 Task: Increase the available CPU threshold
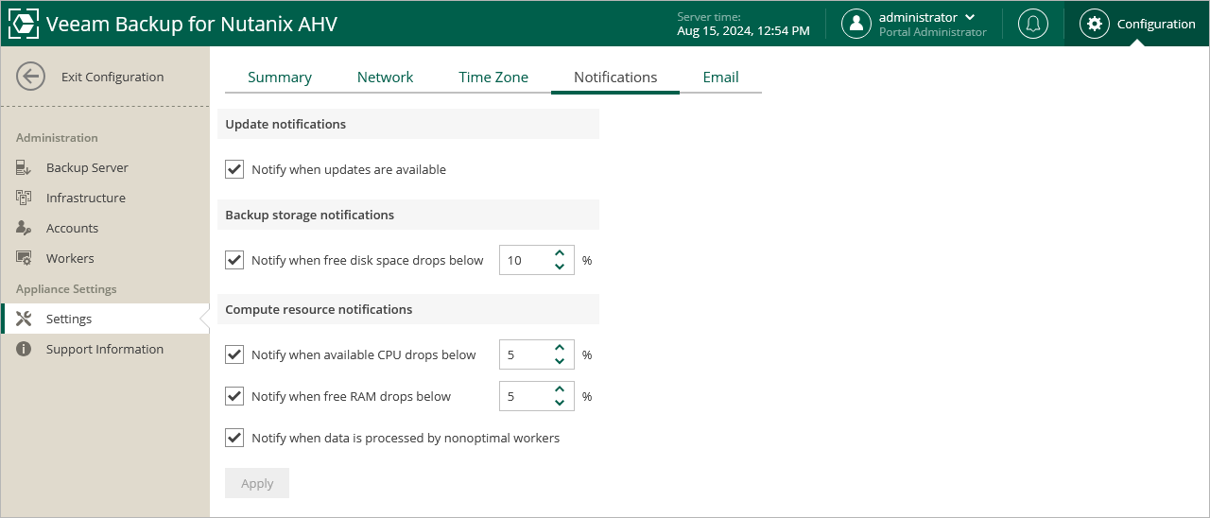[560, 348]
